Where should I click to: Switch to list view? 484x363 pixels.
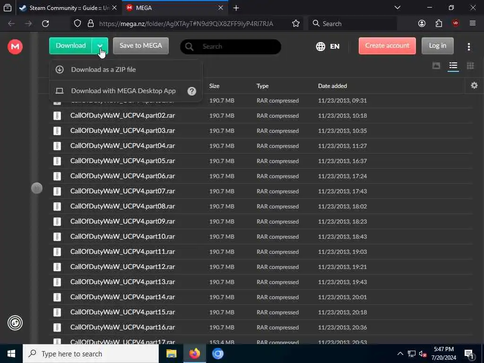point(453,65)
